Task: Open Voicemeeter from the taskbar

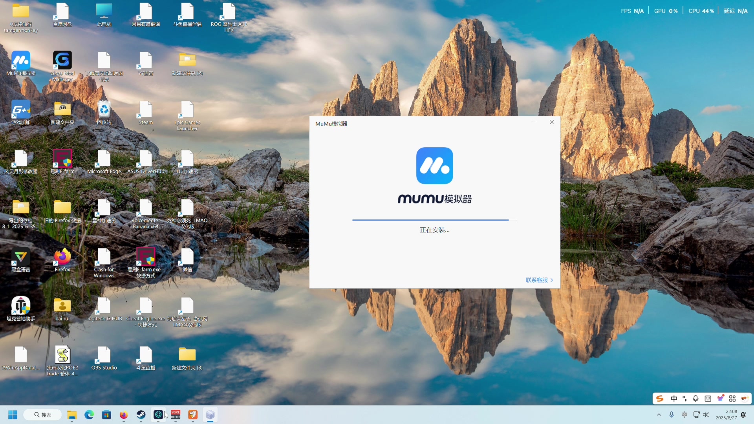Action: (x=176, y=415)
